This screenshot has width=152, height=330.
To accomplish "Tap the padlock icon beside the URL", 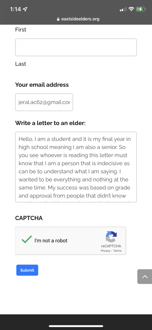I will 58,19.
